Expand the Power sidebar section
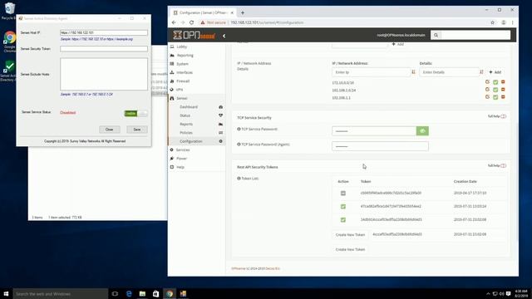The height and width of the screenshot is (299, 532). pos(181,159)
